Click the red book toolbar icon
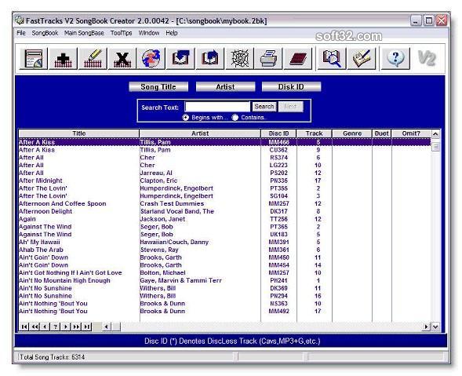 click(x=298, y=58)
